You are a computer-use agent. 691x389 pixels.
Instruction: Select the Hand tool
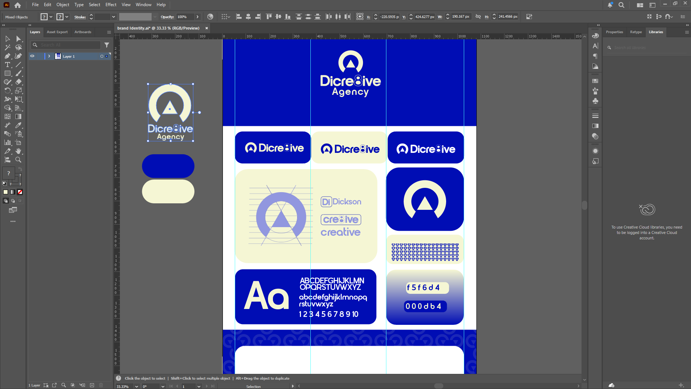pyautogui.click(x=18, y=151)
